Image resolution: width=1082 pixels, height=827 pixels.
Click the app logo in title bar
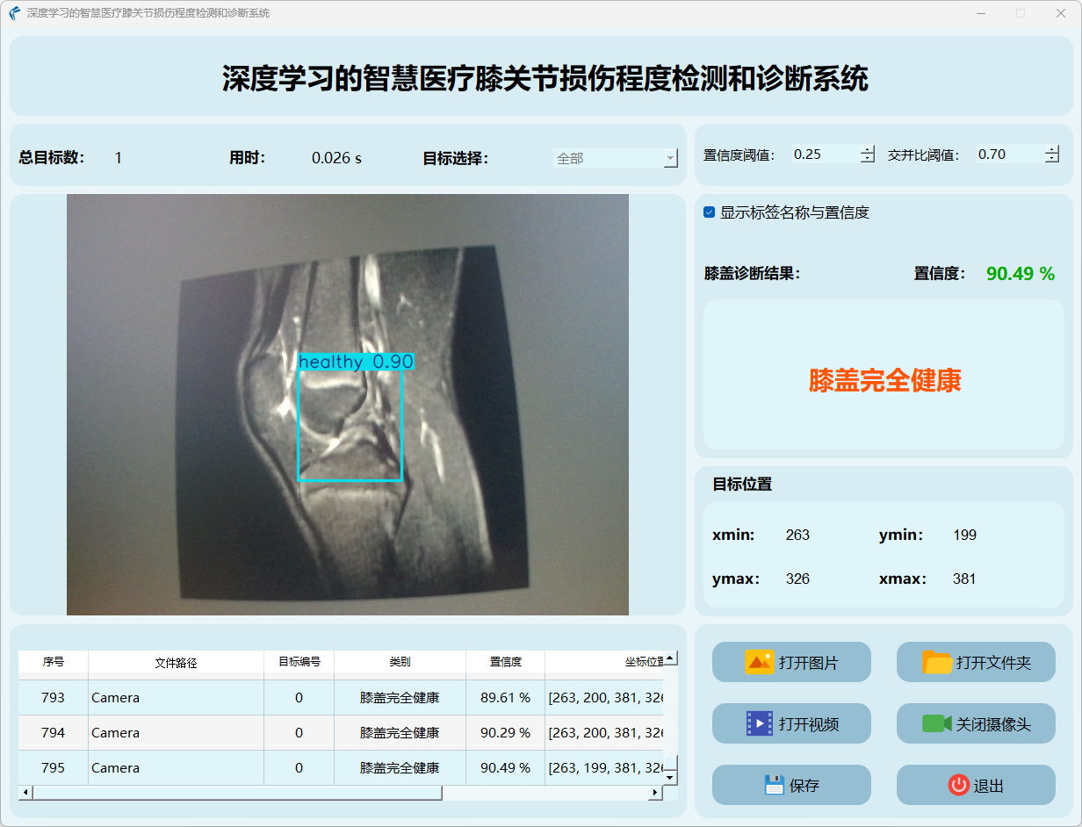click(14, 13)
